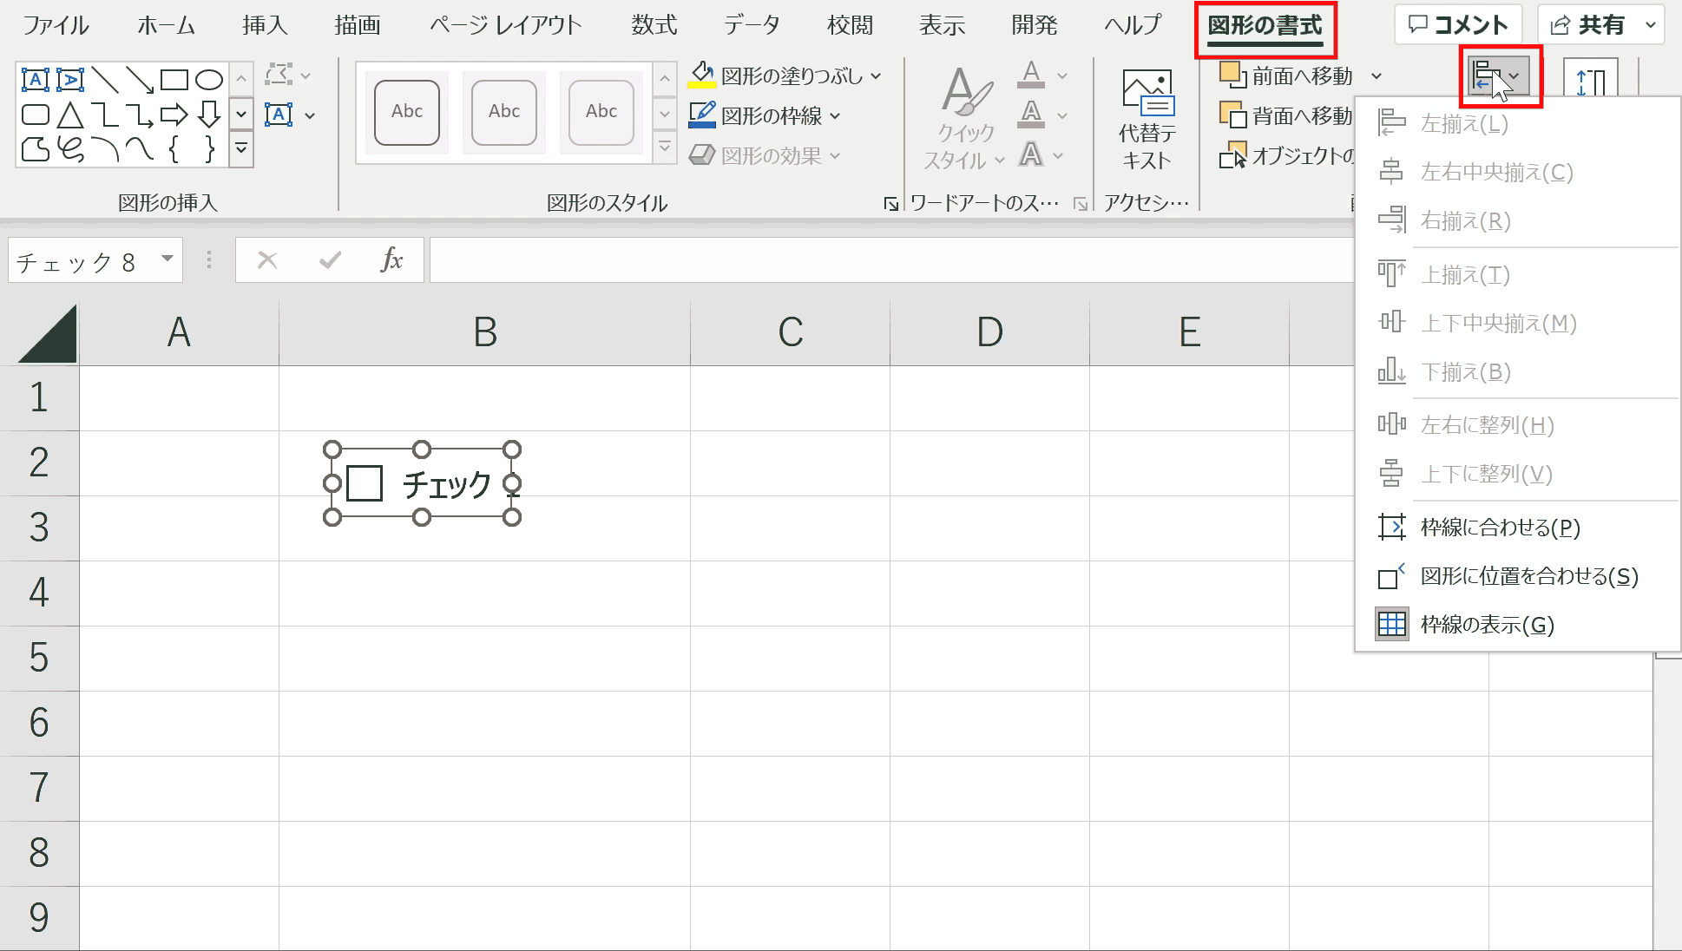Select the right brace shape

tap(208, 149)
